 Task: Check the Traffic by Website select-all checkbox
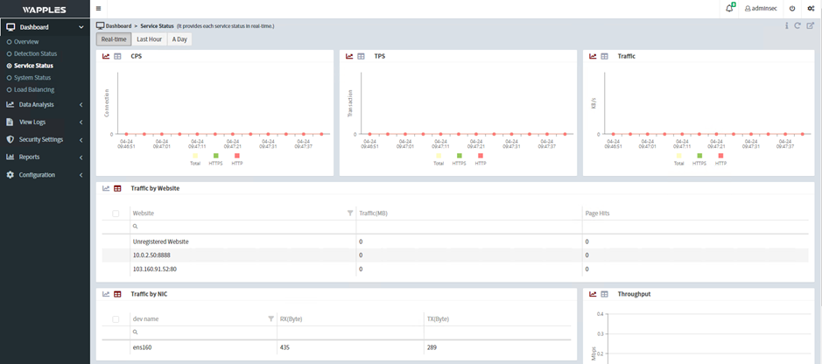click(116, 213)
